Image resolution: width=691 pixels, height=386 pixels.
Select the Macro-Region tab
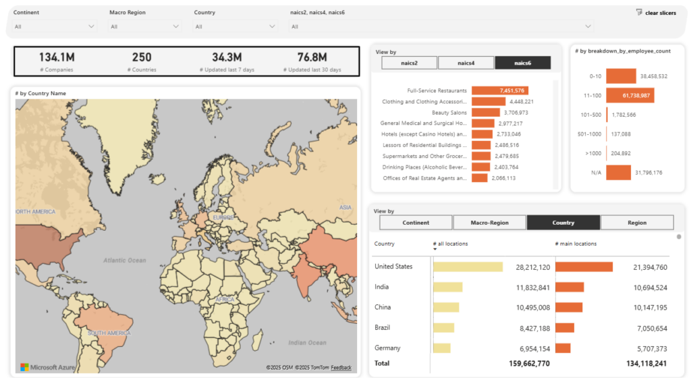489,223
